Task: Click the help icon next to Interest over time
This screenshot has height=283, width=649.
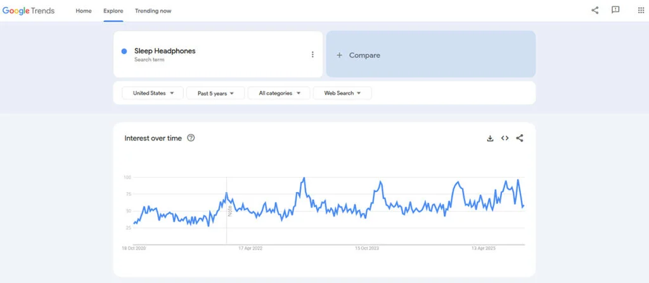Action: click(x=191, y=138)
